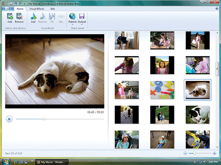Open the Edit tab
This screenshot has width=221, height=165.
pyautogui.click(x=52, y=9)
